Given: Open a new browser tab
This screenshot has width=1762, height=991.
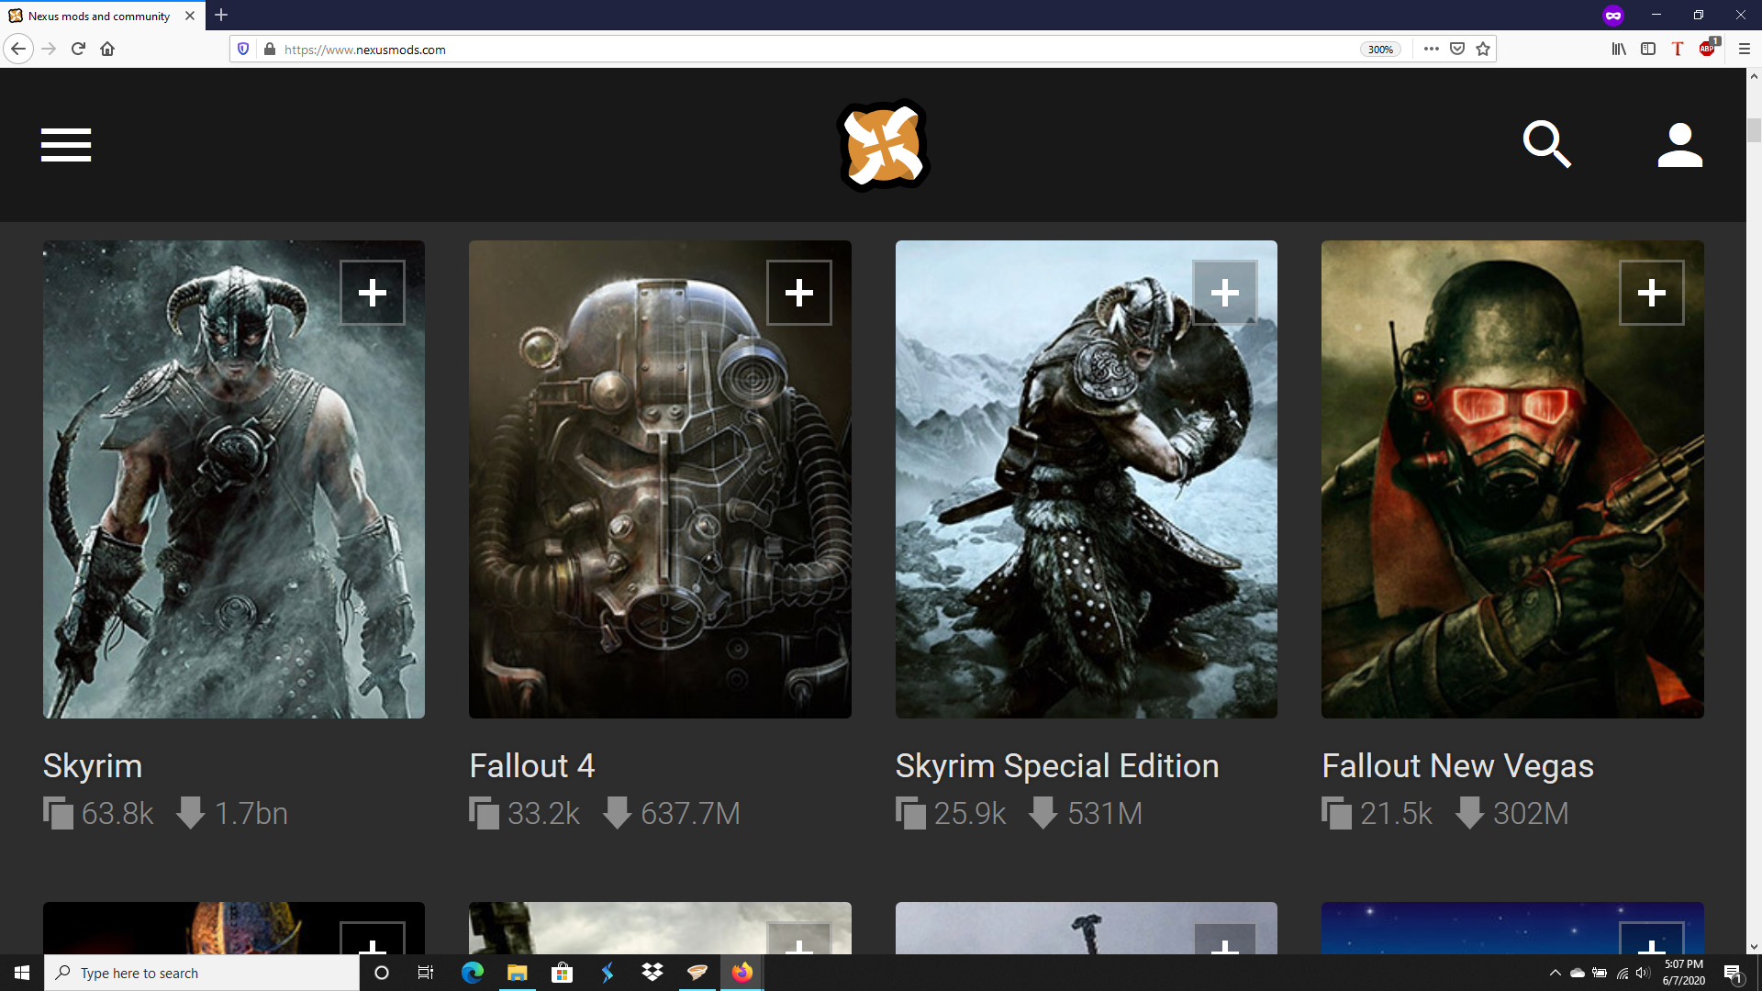Looking at the screenshot, I should [x=221, y=16].
